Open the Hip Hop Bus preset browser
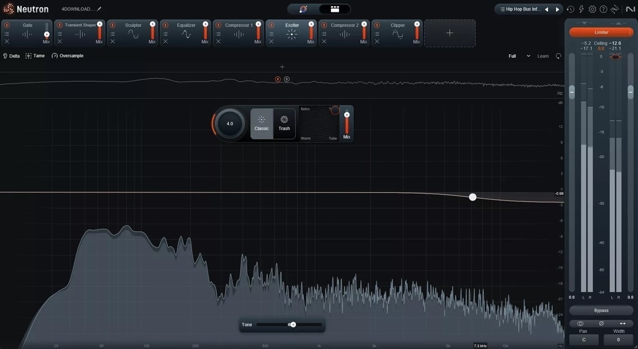Image resolution: width=638 pixels, height=349 pixels. [x=520, y=9]
